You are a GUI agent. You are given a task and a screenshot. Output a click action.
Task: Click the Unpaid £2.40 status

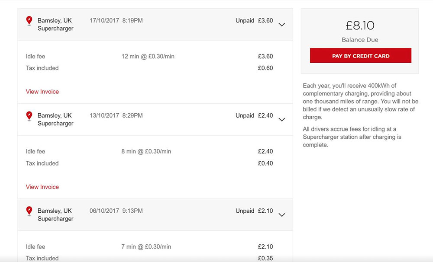254,115
